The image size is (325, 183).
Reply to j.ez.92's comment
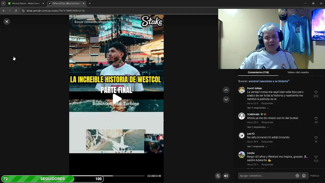click(267, 142)
